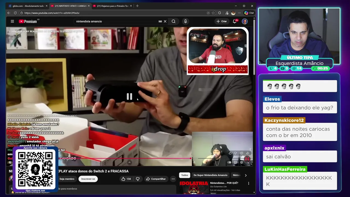
Task: Open a new browser tab with plus
Action: (x=137, y=6)
